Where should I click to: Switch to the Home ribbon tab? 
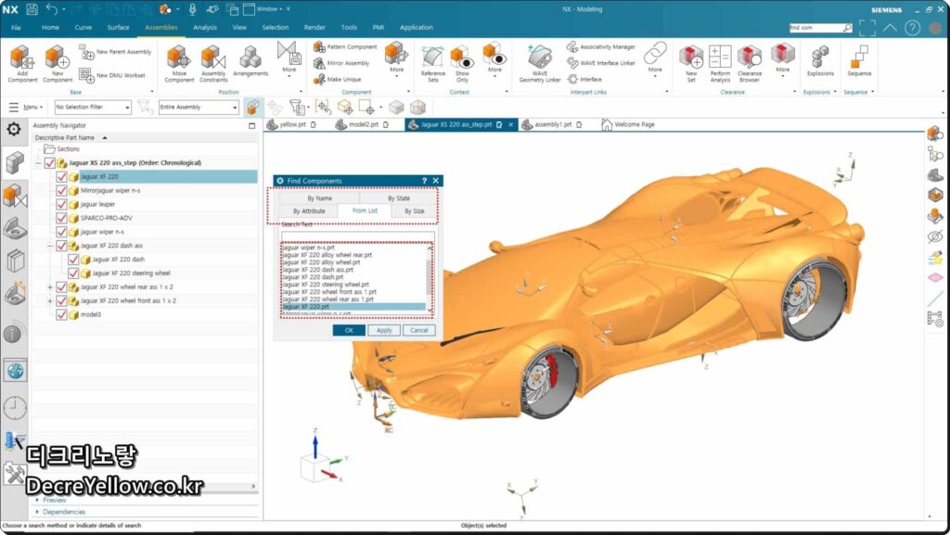point(50,28)
